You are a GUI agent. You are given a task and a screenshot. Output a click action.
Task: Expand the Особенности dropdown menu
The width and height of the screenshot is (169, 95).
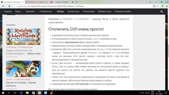click(46, 11)
